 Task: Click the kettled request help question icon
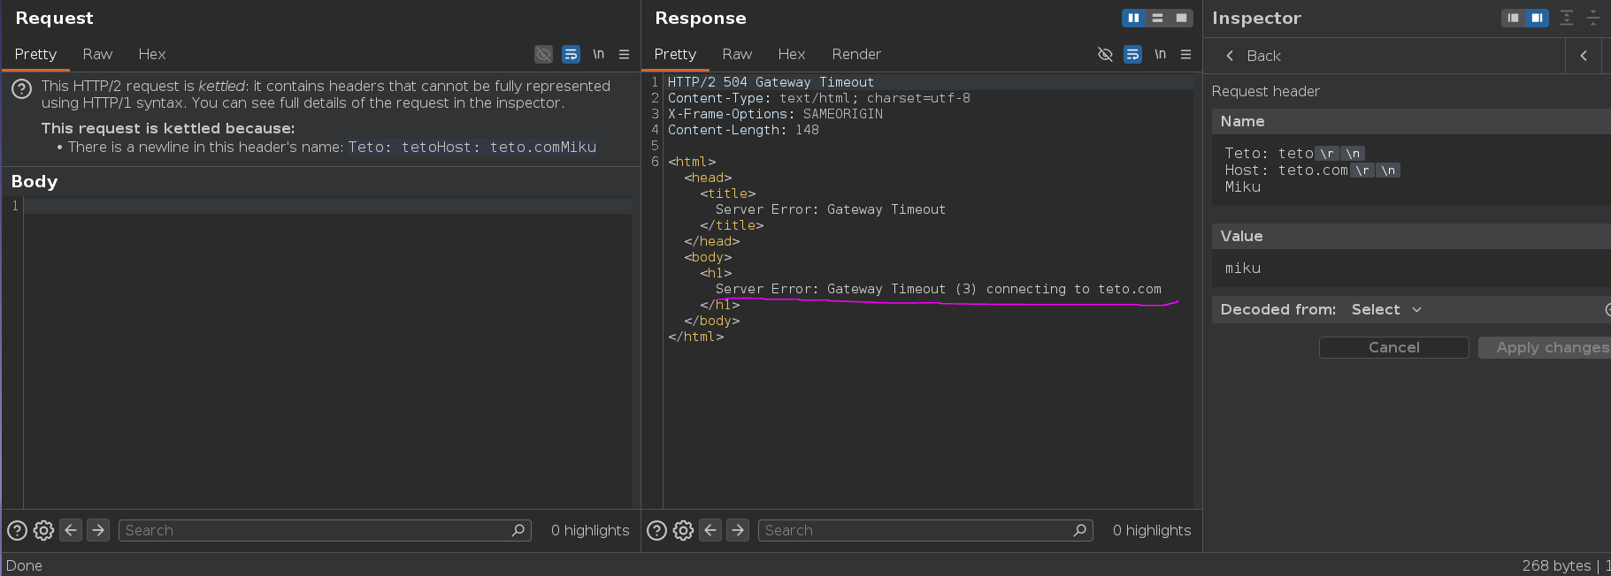tap(22, 88)
